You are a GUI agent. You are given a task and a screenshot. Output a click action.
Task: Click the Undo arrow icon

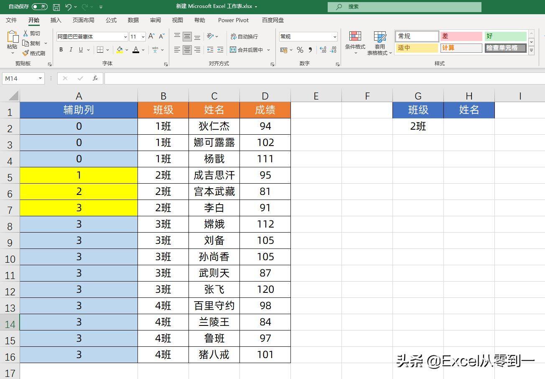[x=69, y=7]
